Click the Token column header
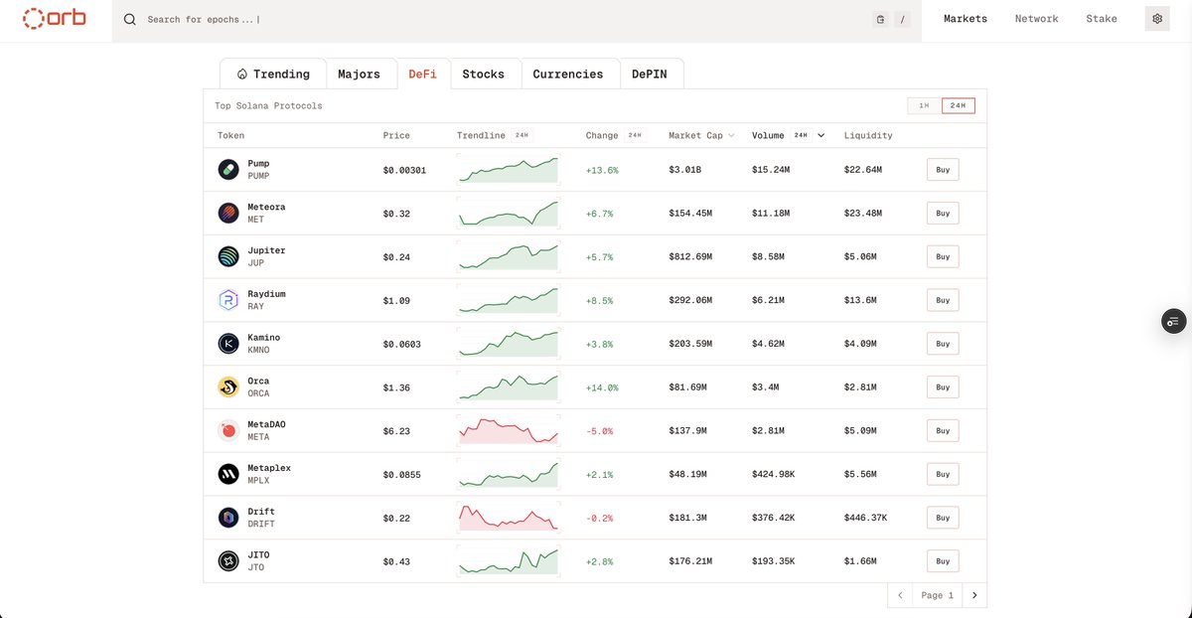The width and height of the screenshot is (1192, 618). click(230, 135)
